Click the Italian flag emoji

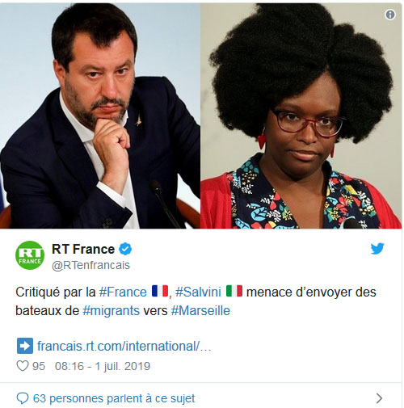click(x=234, y=292)
